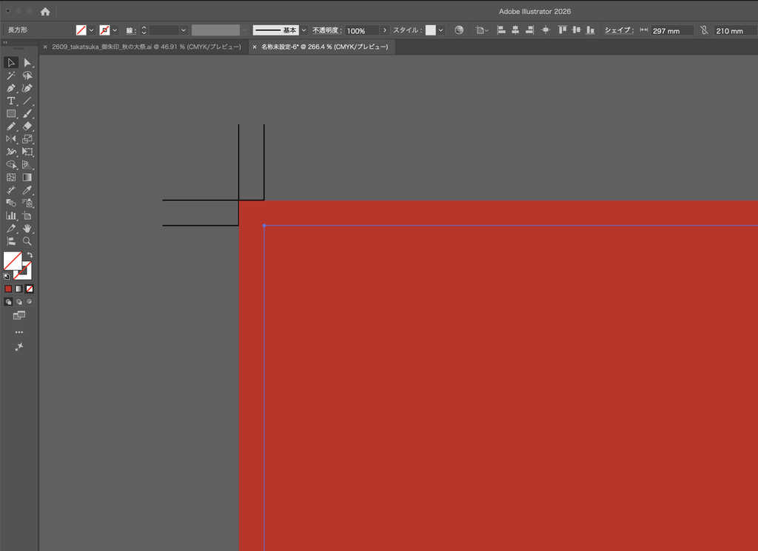Click the Fill color swatch in toolbar

[x=13, y=261]
